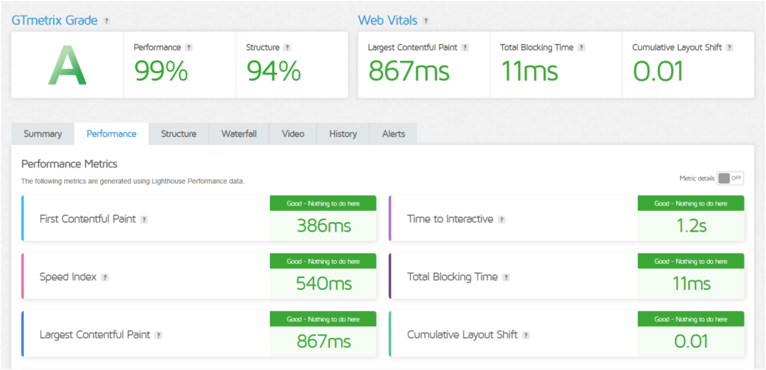Image resolution: width=766 pixels, height=370 pixels.
Task: Open the History tab
Action: (343, 134)
